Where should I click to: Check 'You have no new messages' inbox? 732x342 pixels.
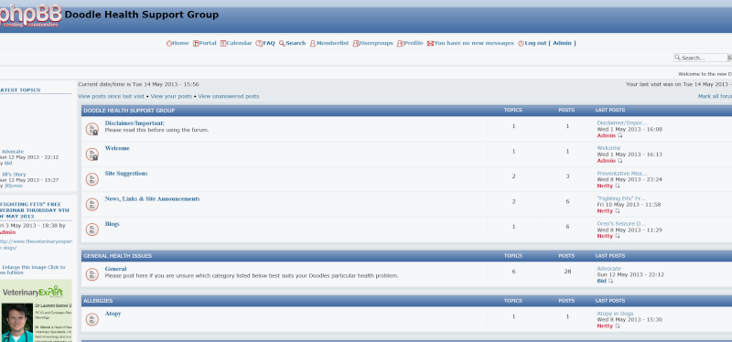[474, 43]
